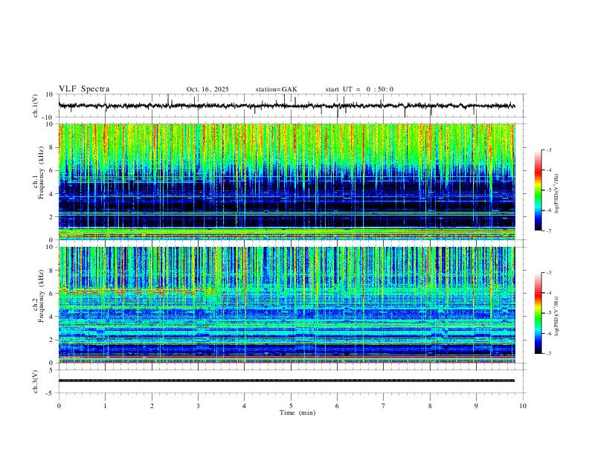589x455 pixels.
Task: Click the "ch.1(V)" axis label
Action: click(x=36, y=106)
